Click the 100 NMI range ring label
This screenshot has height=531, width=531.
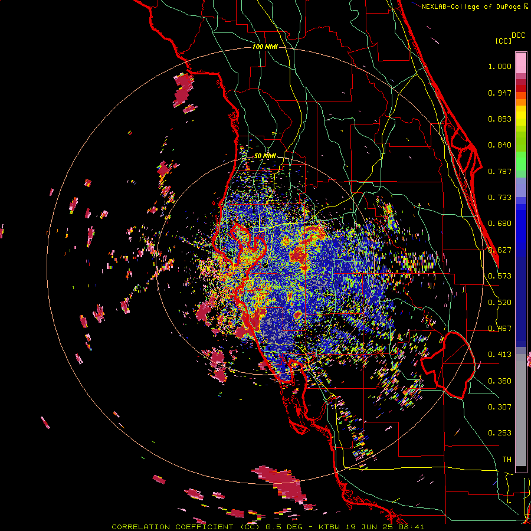tap(265, 47)
